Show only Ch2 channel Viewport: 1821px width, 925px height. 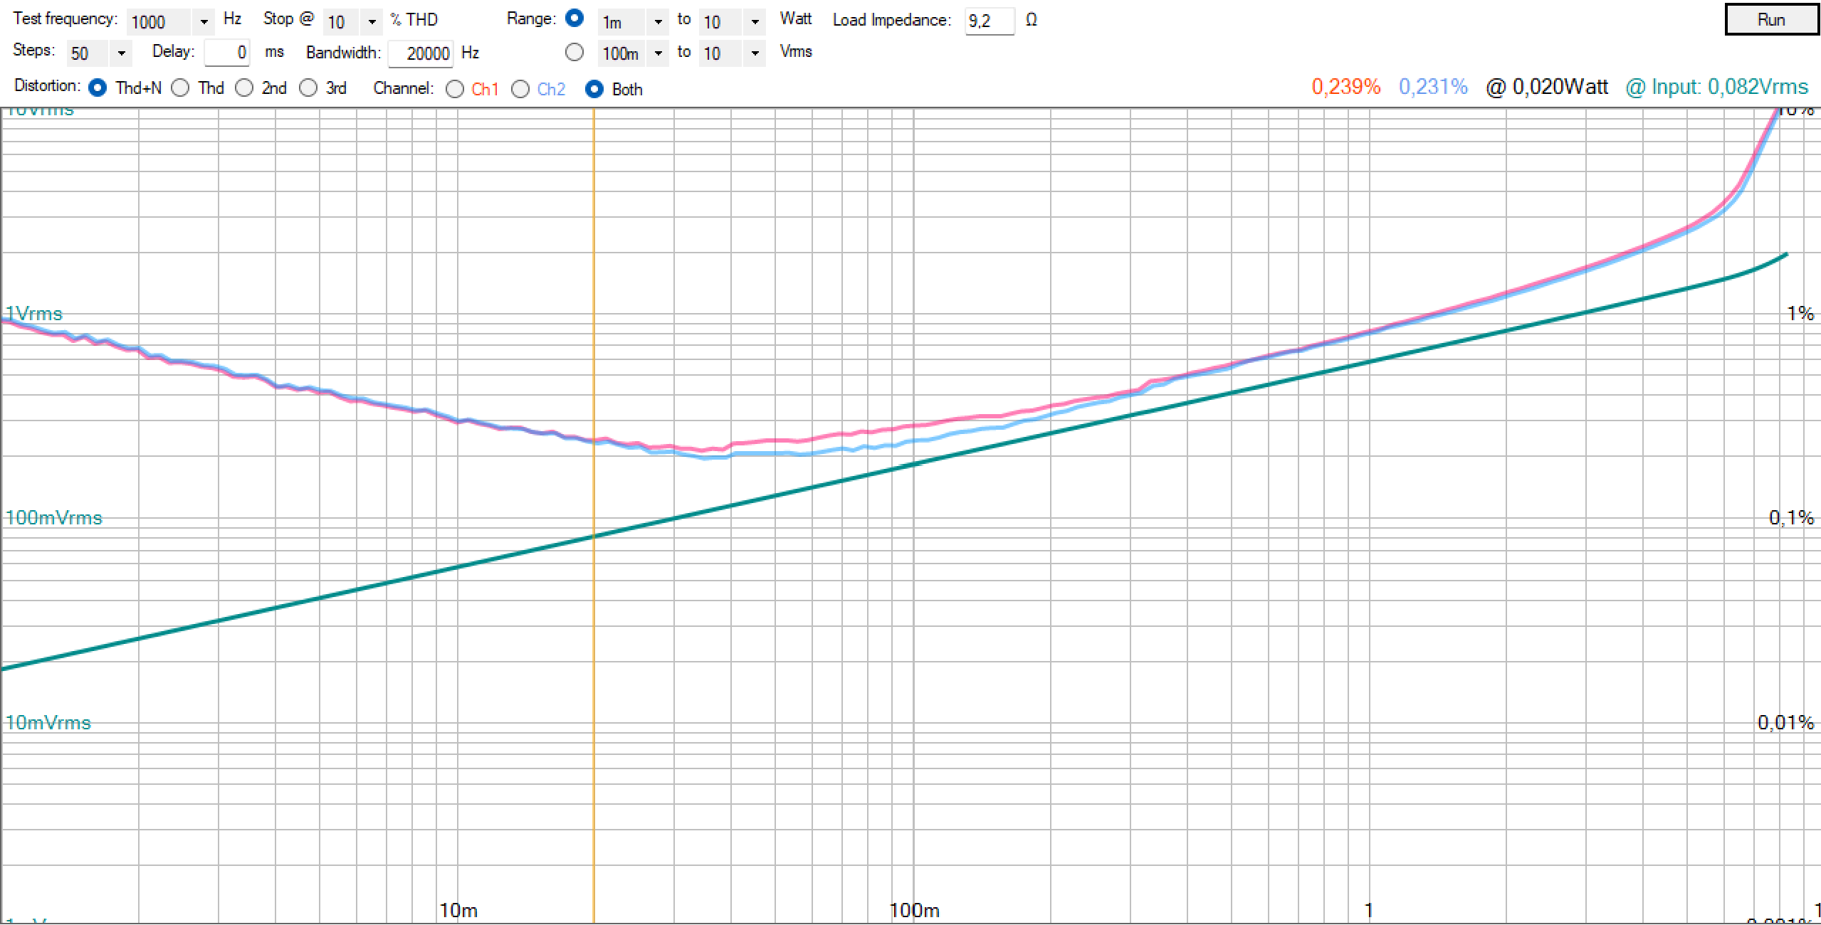coord(521,90)
